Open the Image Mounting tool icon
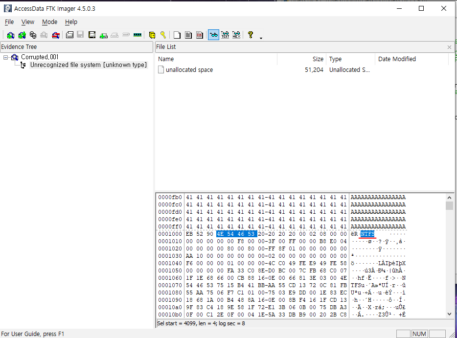 tap(33, 35)
